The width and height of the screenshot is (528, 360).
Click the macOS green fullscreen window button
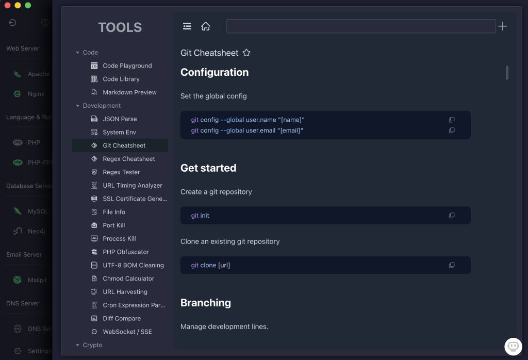(x=28, y=5)
